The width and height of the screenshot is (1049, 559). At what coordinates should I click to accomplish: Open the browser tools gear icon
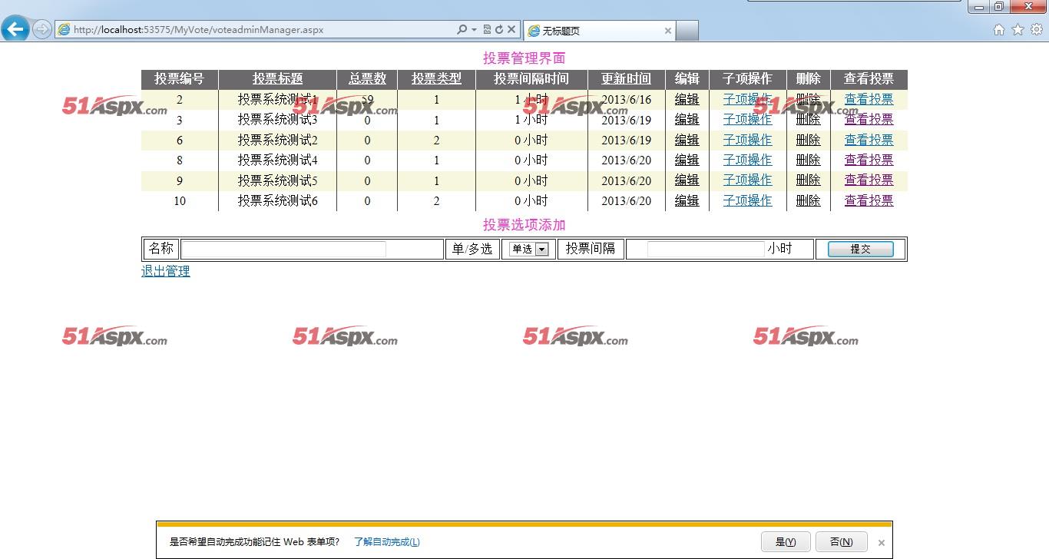click(1036, 30)
